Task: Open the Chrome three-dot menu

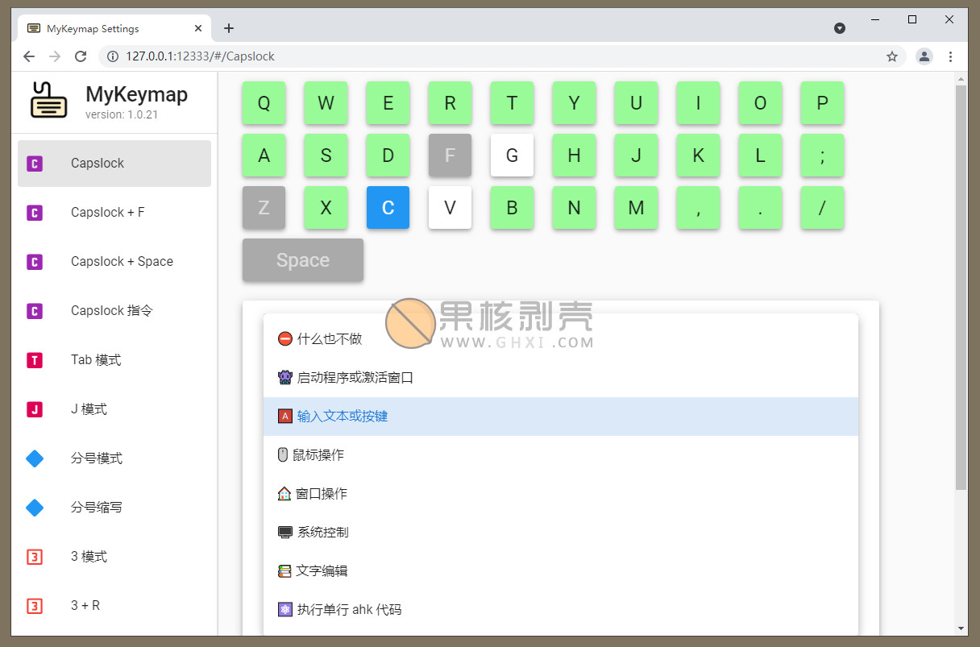Action: coord(951,56)
